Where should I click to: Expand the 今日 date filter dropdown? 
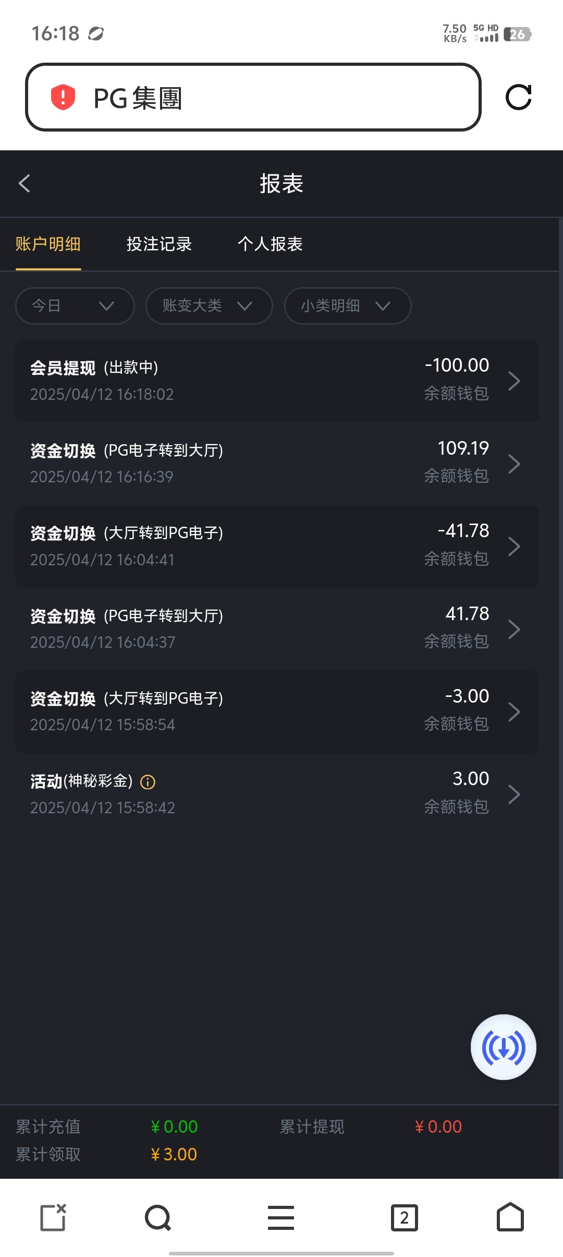pos(75,306)
